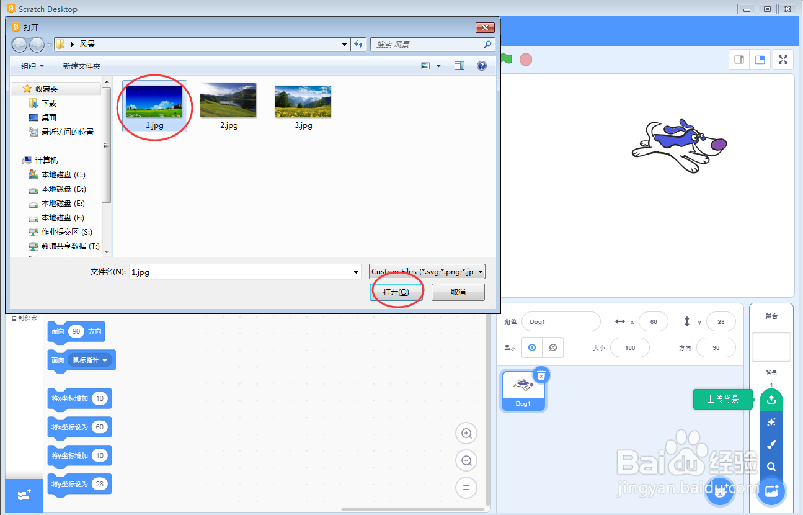Select the Dog1 sprite thumbnail

pyautogui.click(x=523, y=391)
